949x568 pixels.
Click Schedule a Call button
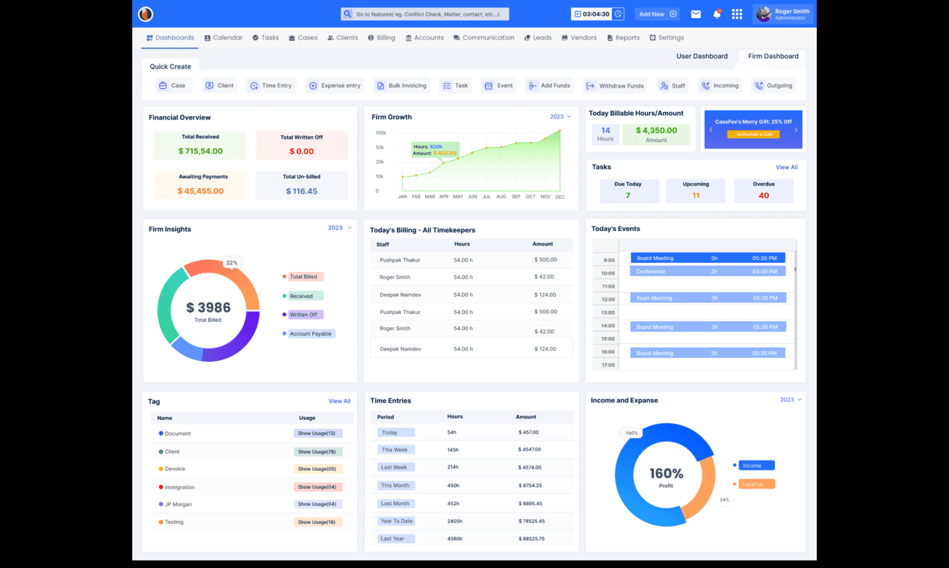coord(753,135)
